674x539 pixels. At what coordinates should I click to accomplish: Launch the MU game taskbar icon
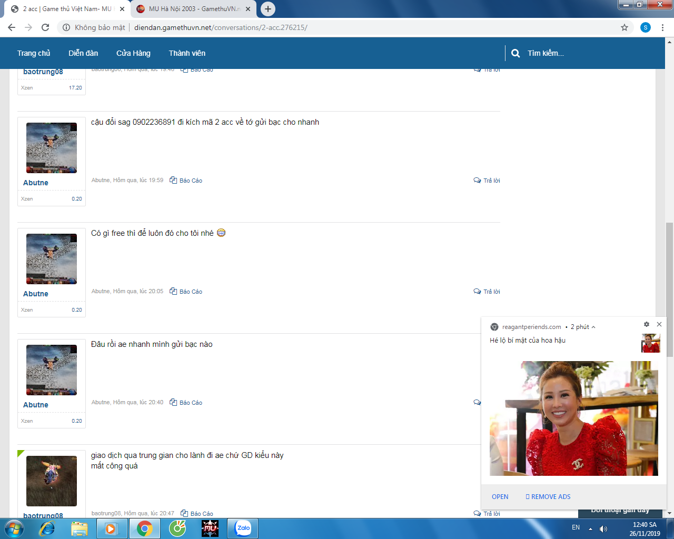pos(210,528)
